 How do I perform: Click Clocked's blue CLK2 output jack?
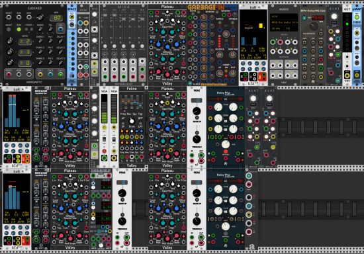(50, 75)
